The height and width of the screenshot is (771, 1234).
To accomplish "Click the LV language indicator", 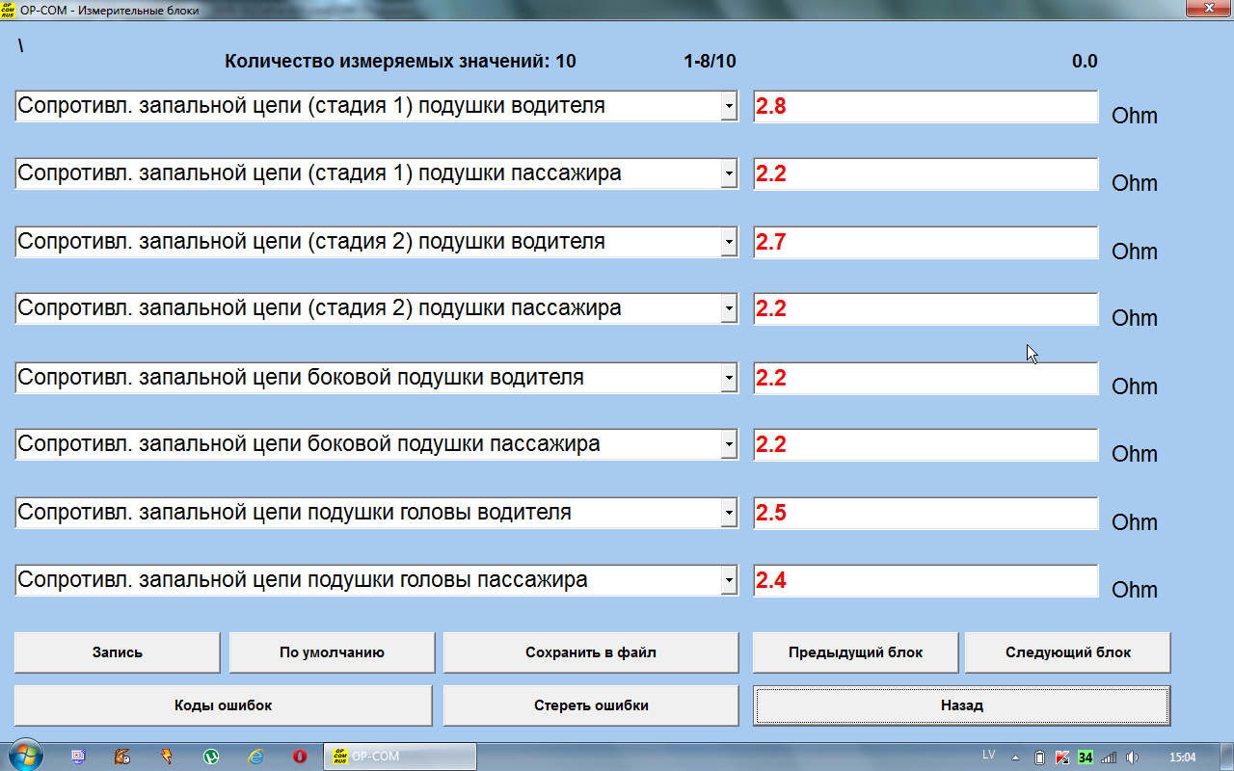I will (988, 755).
